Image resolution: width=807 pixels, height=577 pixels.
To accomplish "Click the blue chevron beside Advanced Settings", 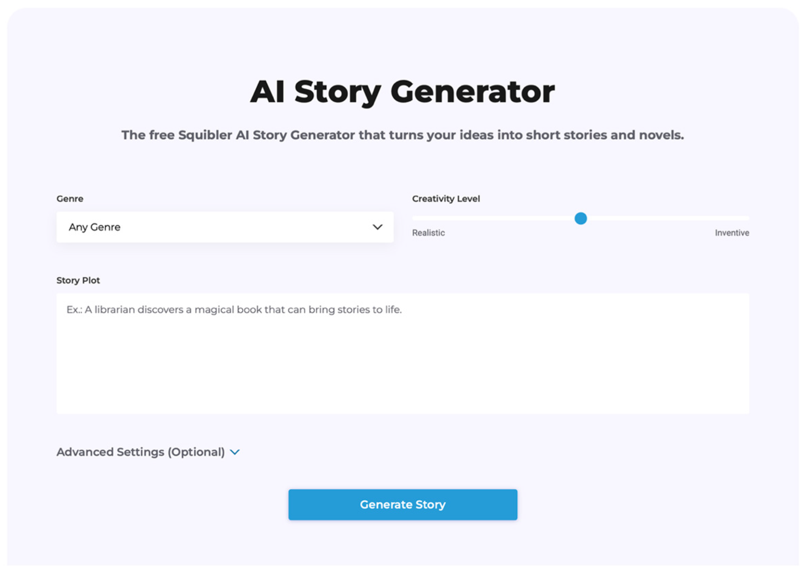I will [234, 452].
